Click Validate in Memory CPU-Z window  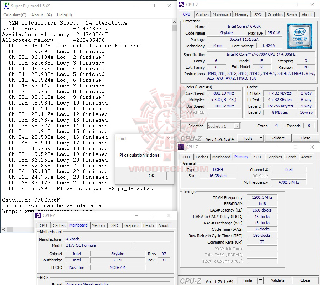278,280
